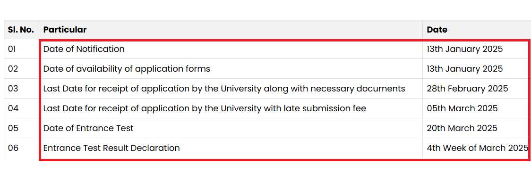
Task: Click the '28th February 2025' date cell
Action: pyautogui.click(x=477, y=89)
